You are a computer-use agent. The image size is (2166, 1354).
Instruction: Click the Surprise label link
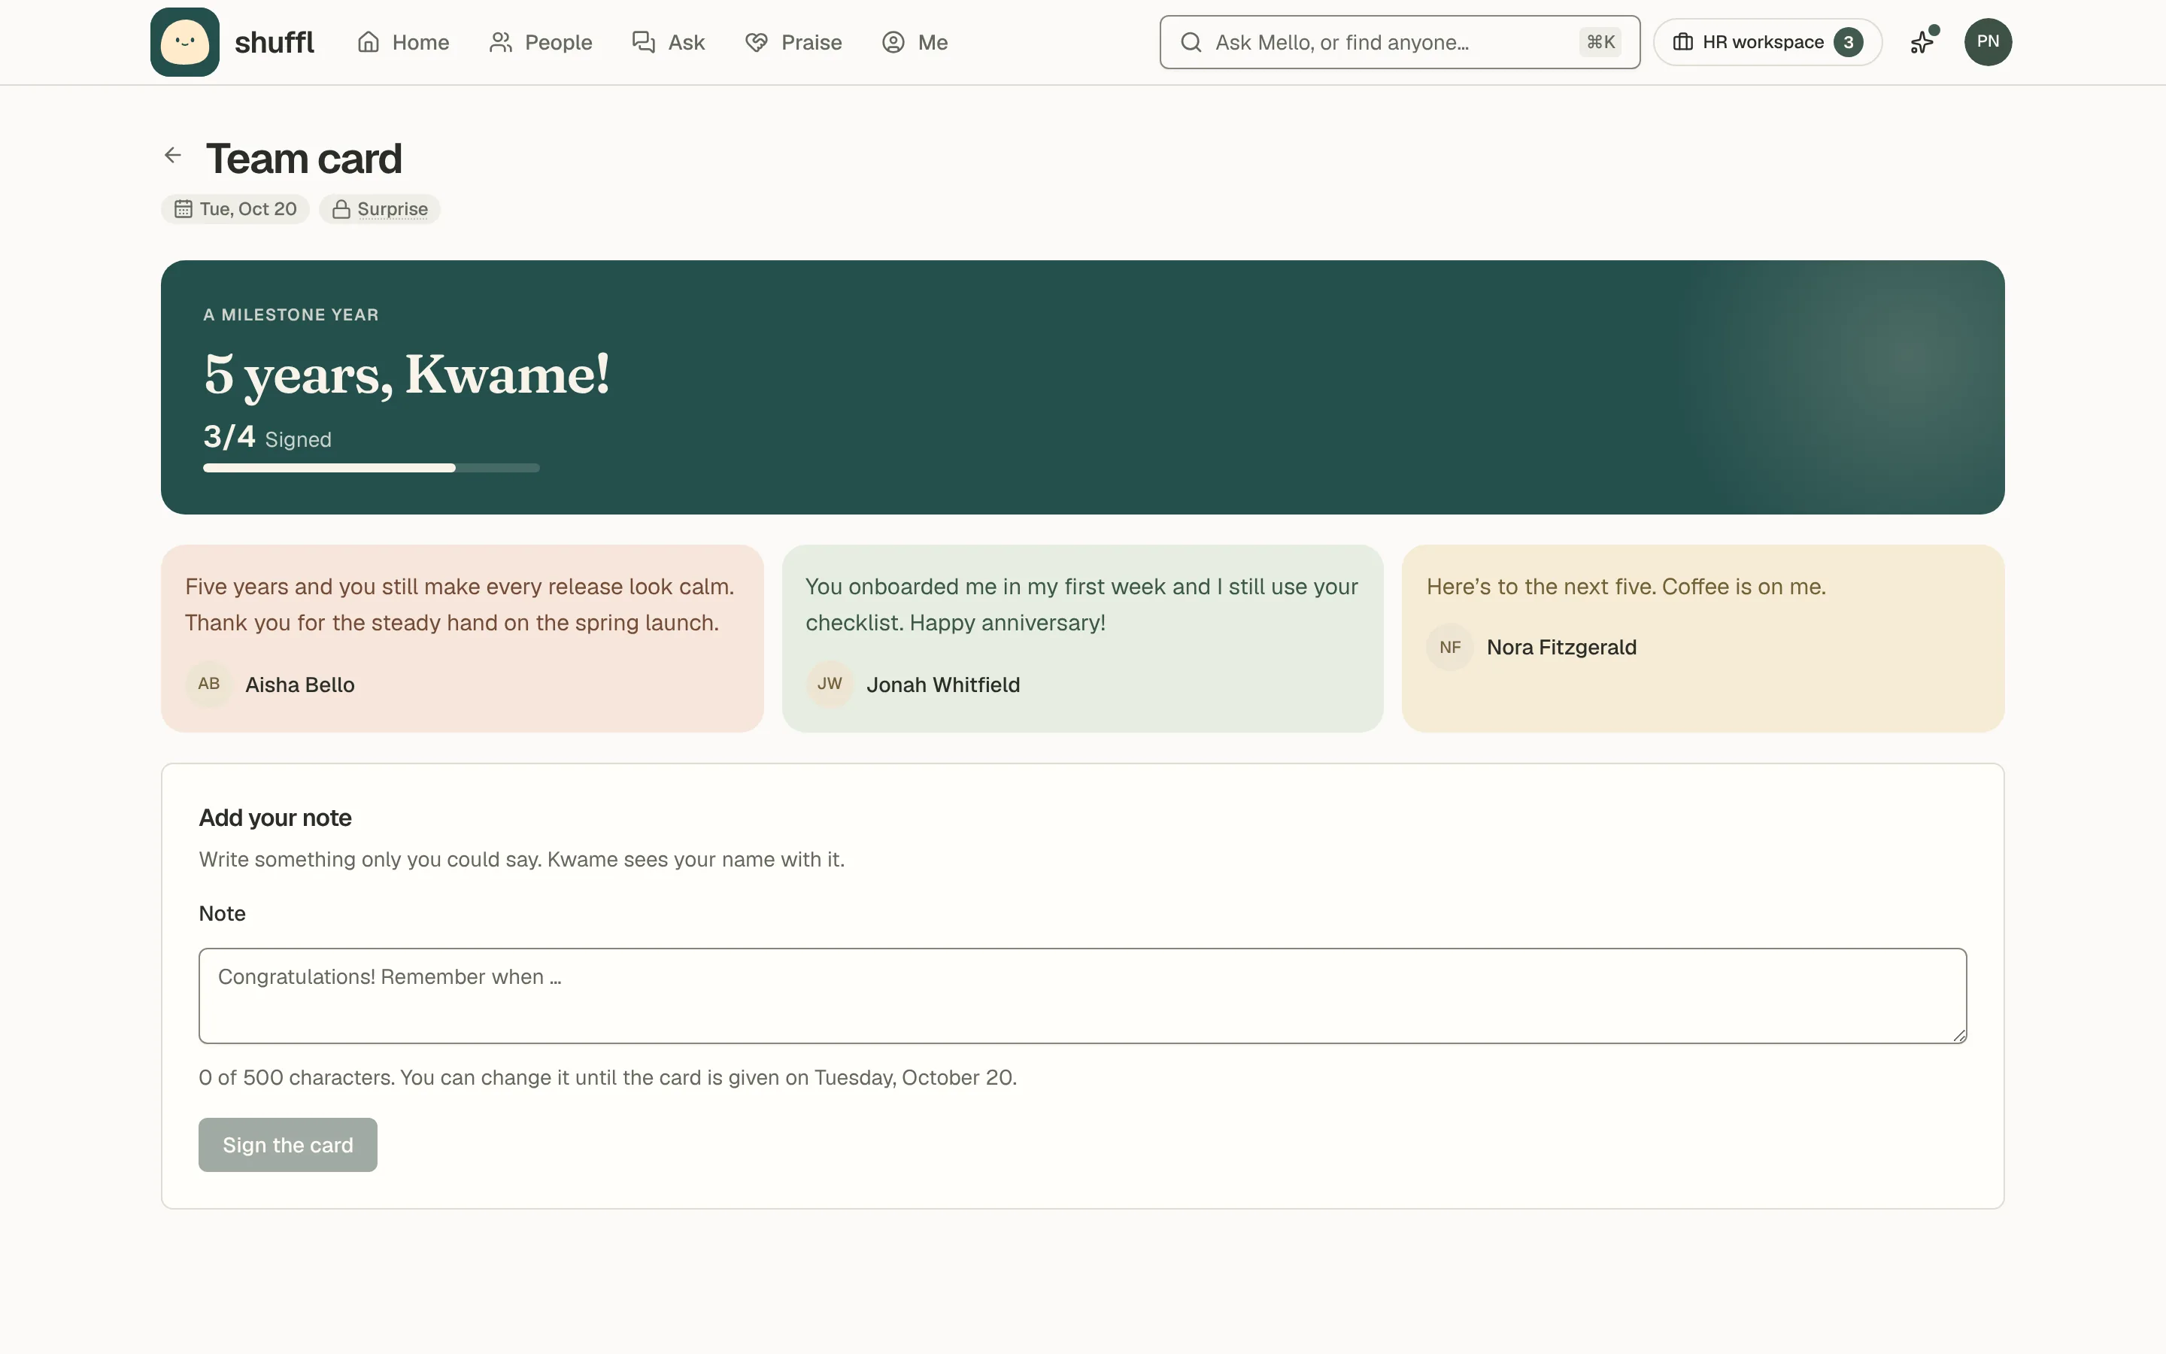392,208
